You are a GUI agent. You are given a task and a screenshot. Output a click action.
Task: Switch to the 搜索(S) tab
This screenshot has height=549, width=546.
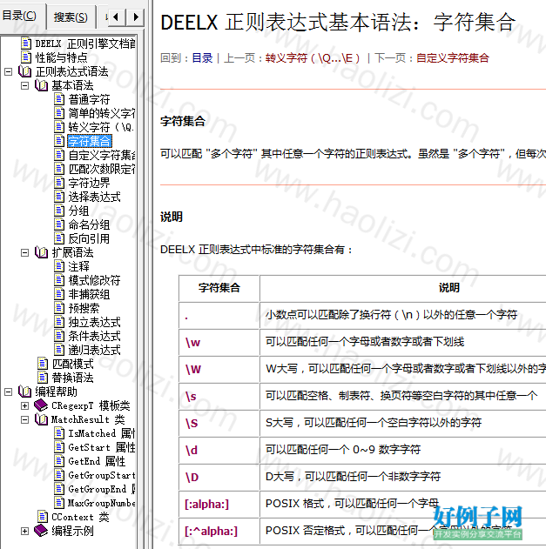point(71,17)
